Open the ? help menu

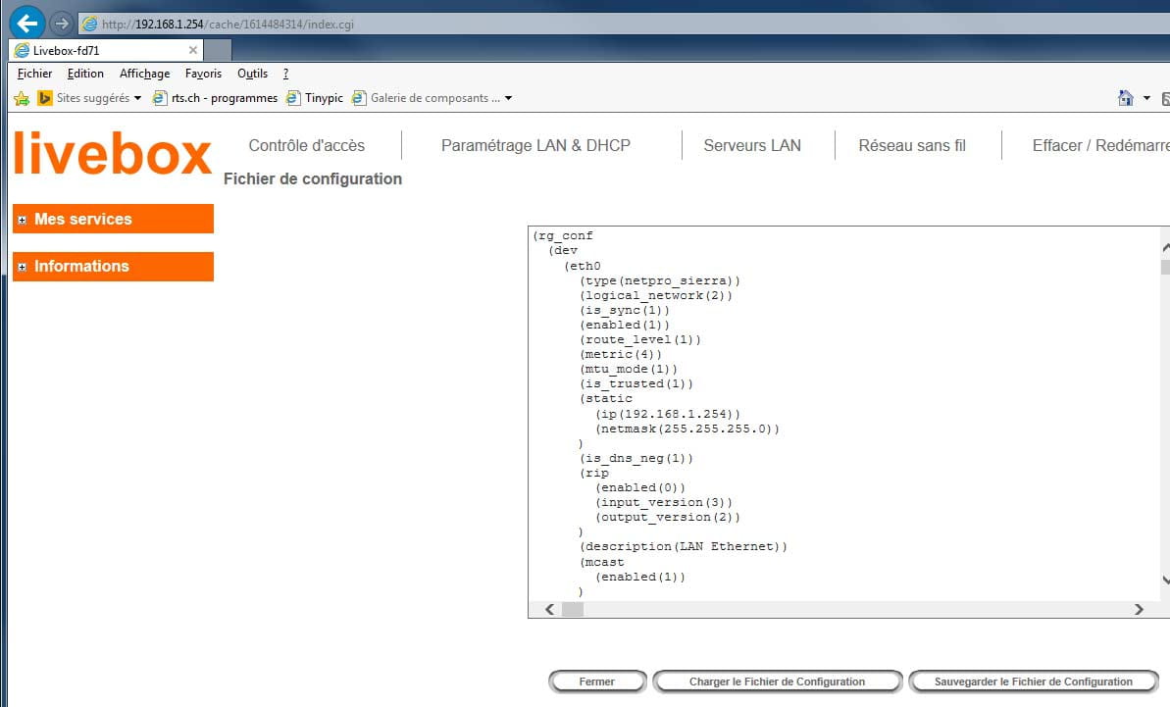285,74
